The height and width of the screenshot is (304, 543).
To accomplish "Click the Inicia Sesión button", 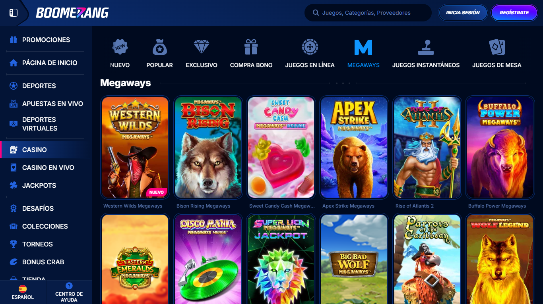I will (x=463, y=13).
